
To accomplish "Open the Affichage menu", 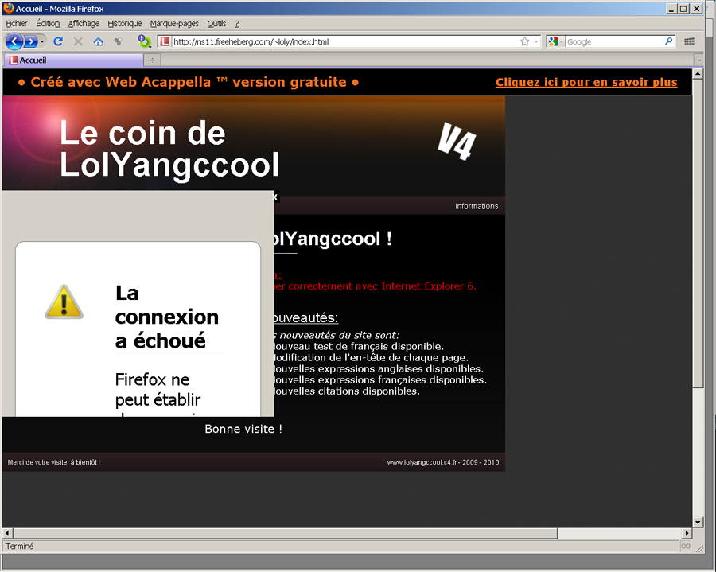I will (84, 23).
